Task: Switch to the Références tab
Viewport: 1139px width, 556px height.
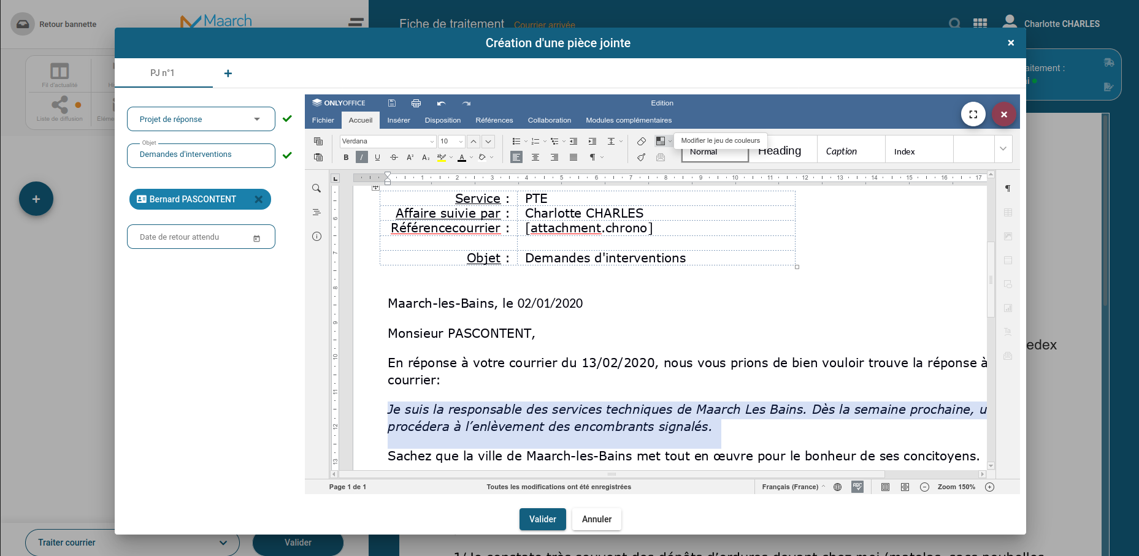Action: click(494, 120)
